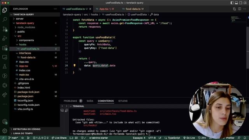Image resolution: width=249 pixels, height=140 pixels.
Task: Click the terminal prompt input line
Action: click(x=111, y=134)
